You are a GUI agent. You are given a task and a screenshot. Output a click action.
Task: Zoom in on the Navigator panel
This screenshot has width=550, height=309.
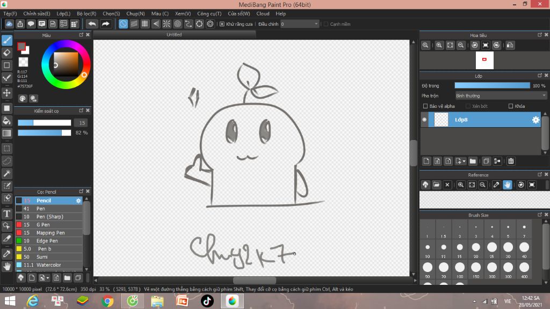tap(439, 45)
